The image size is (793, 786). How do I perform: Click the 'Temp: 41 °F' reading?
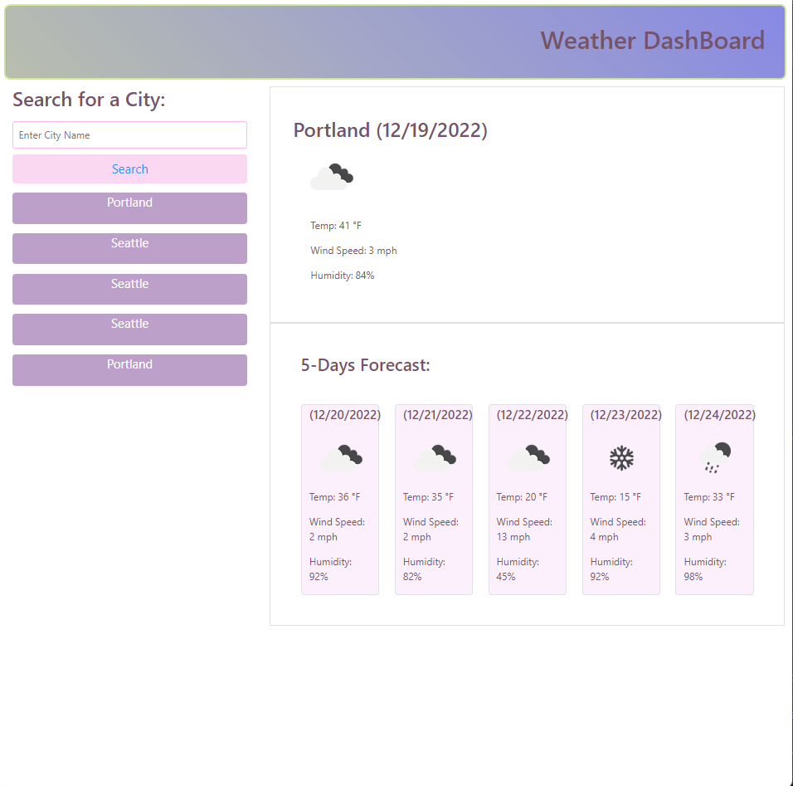click(x=336, y=226)
